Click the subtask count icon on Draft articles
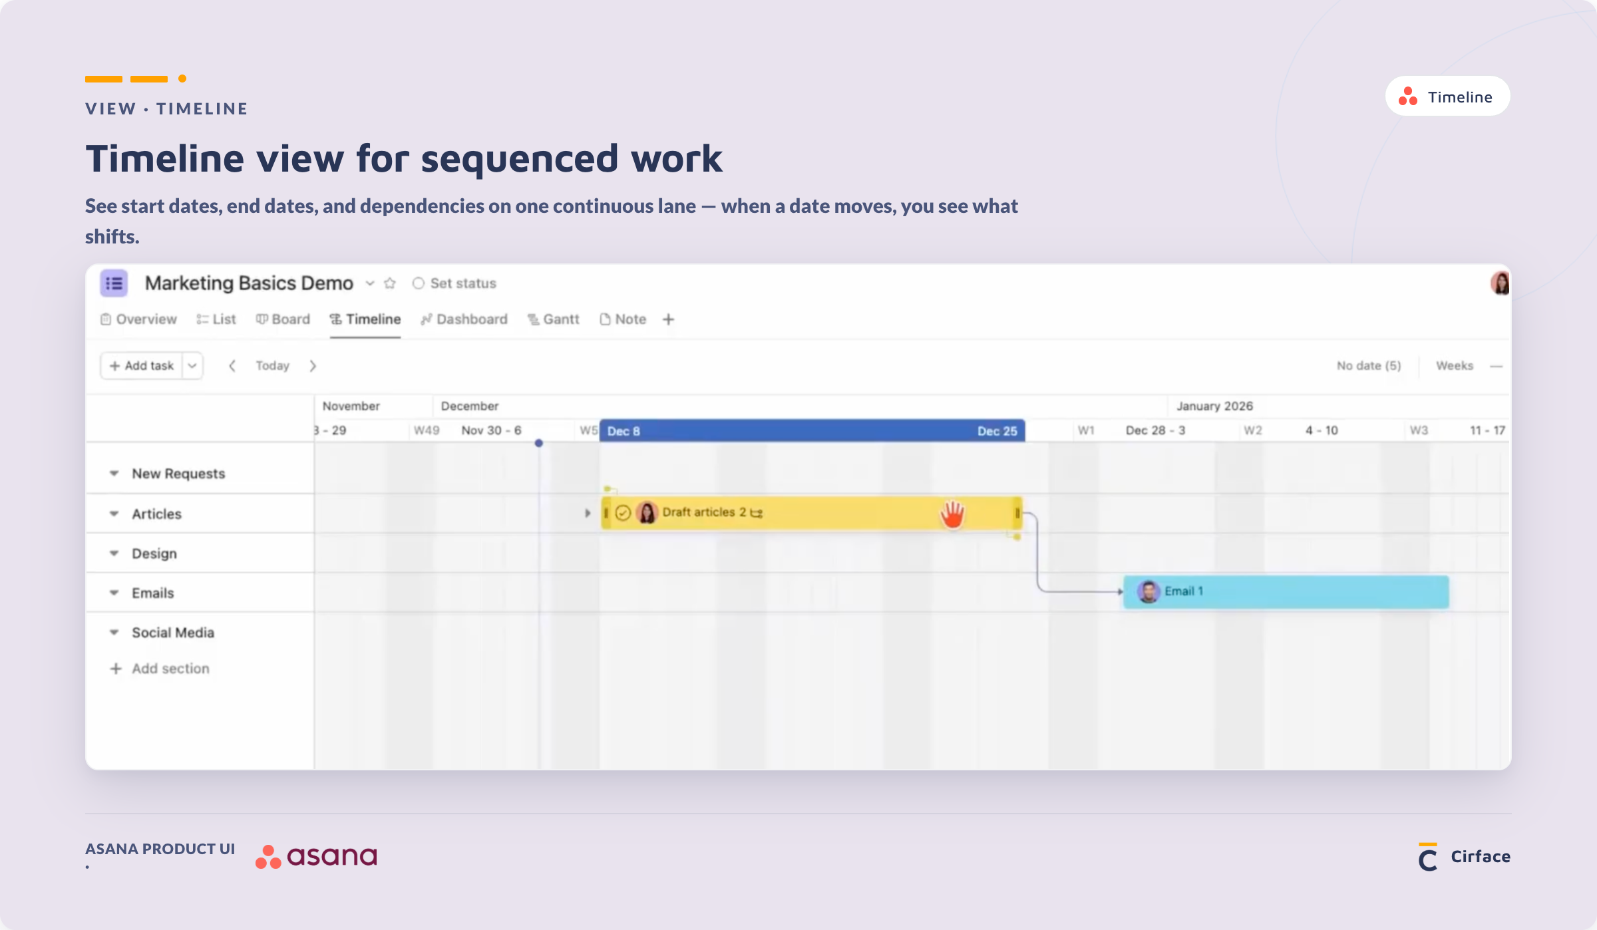 (757, 513)
